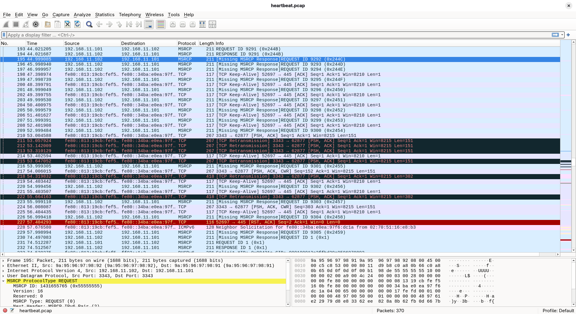
Task: Toggle auto-scroll during live capture
Action: (x=149, y=25)
